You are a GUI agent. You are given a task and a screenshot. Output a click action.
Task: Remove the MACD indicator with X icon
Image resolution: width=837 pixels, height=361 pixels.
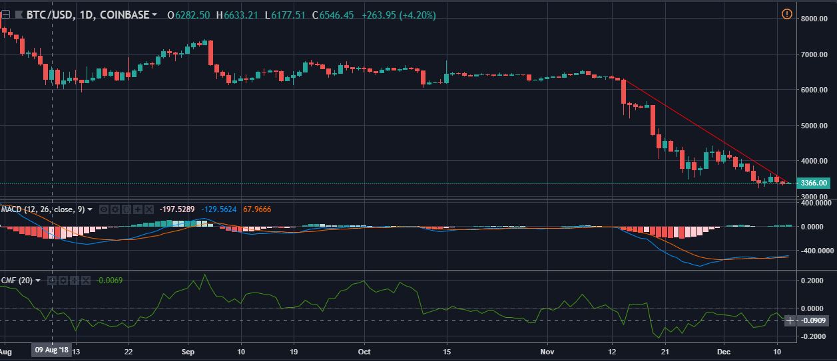pos(149,209)
